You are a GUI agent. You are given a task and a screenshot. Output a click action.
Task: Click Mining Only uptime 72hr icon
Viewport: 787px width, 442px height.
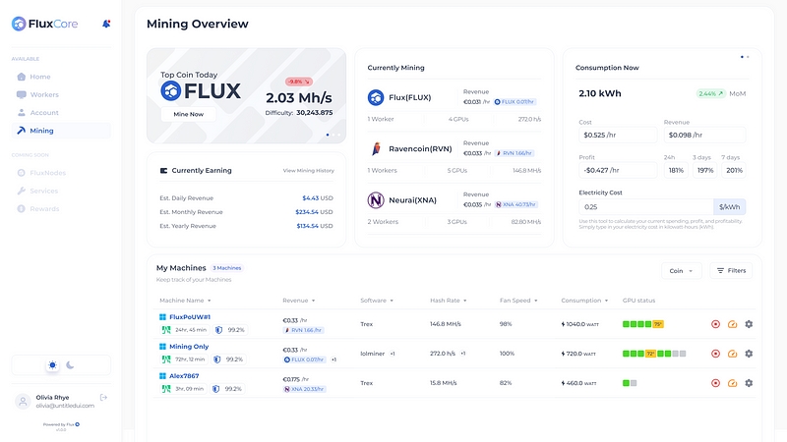[166, 359]
